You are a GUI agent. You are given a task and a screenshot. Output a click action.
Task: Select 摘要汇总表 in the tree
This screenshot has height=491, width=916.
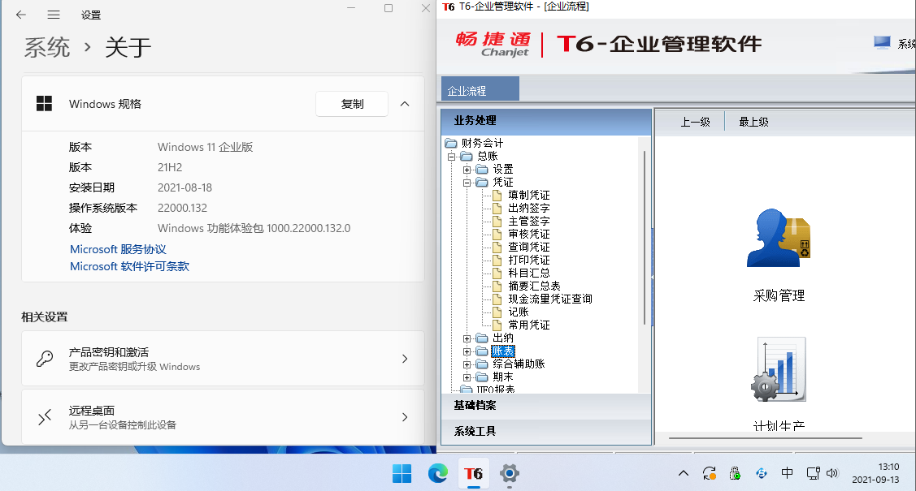click(x=534, y=286)
